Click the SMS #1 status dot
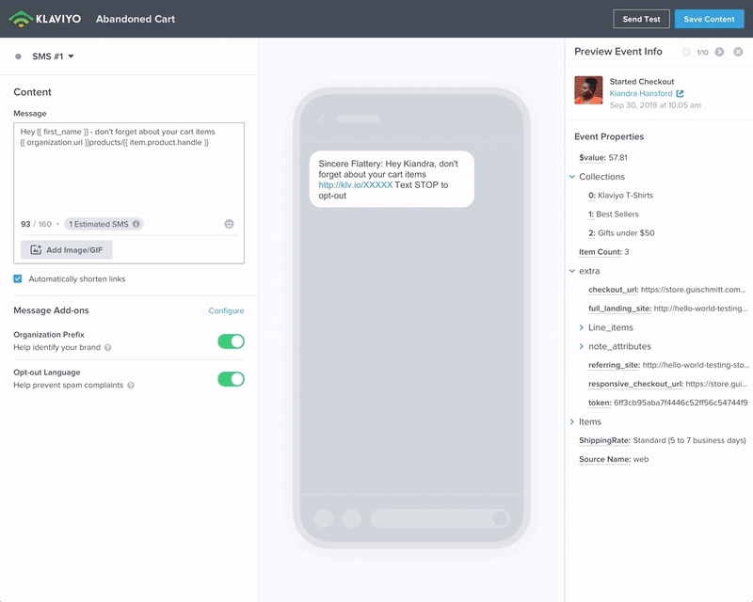This screenshot has width=753, height=602. (x=18, y=56)
